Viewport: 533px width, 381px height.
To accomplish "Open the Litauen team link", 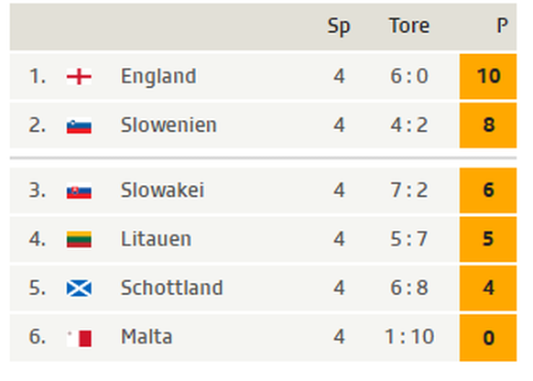I will pos(156,239).
